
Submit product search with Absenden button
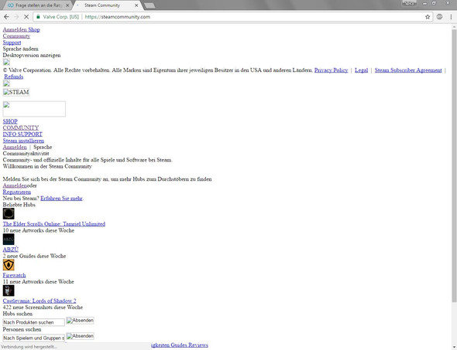(80, 321)
